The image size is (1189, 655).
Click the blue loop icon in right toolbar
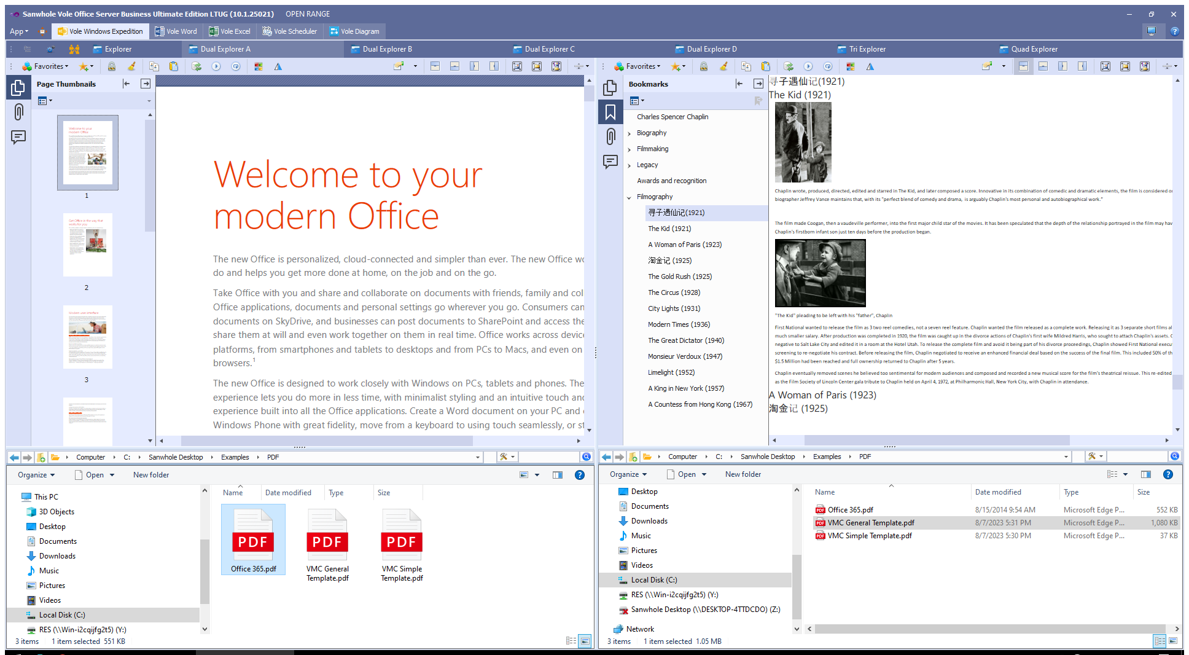(828, 66)
